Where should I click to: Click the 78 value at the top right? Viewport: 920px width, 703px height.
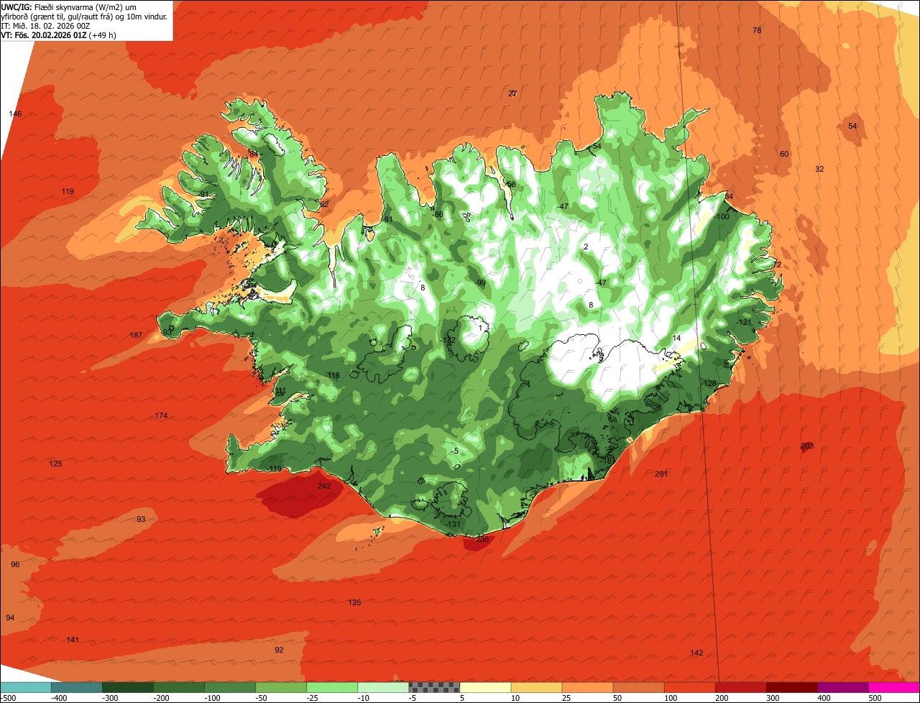click(757, 30)
